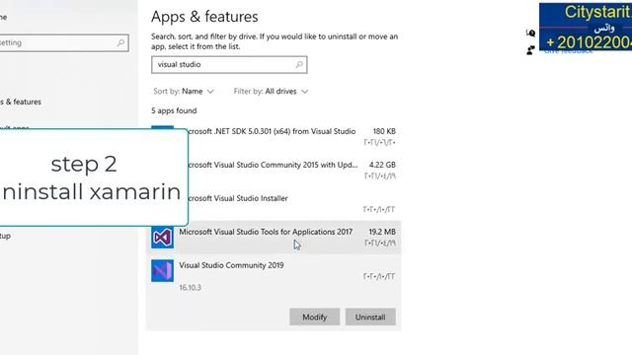Select Visual Studio Community 2015 with Update entry
This screenshot has width=632, height=355.
click(274, 171)
